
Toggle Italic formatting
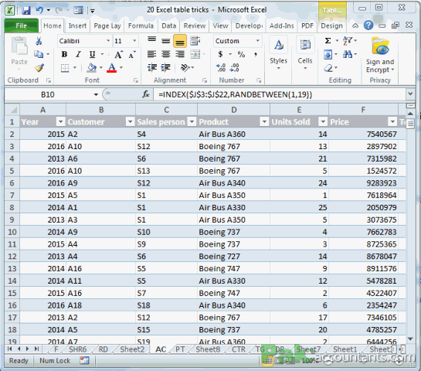coord(78,55)
